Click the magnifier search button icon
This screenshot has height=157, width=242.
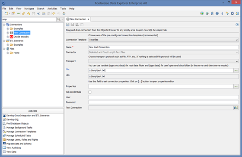click(x=59, y=19)
